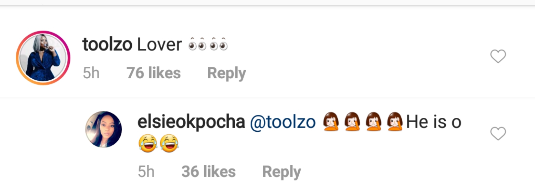Click the last eyes emoji in toolzo's comment

(219, 45)
